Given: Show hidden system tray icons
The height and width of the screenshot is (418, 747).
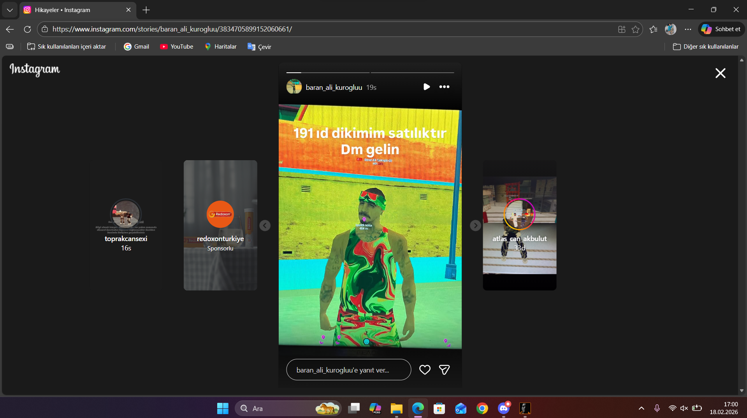Looking at the screenshot, I should 641,408.
